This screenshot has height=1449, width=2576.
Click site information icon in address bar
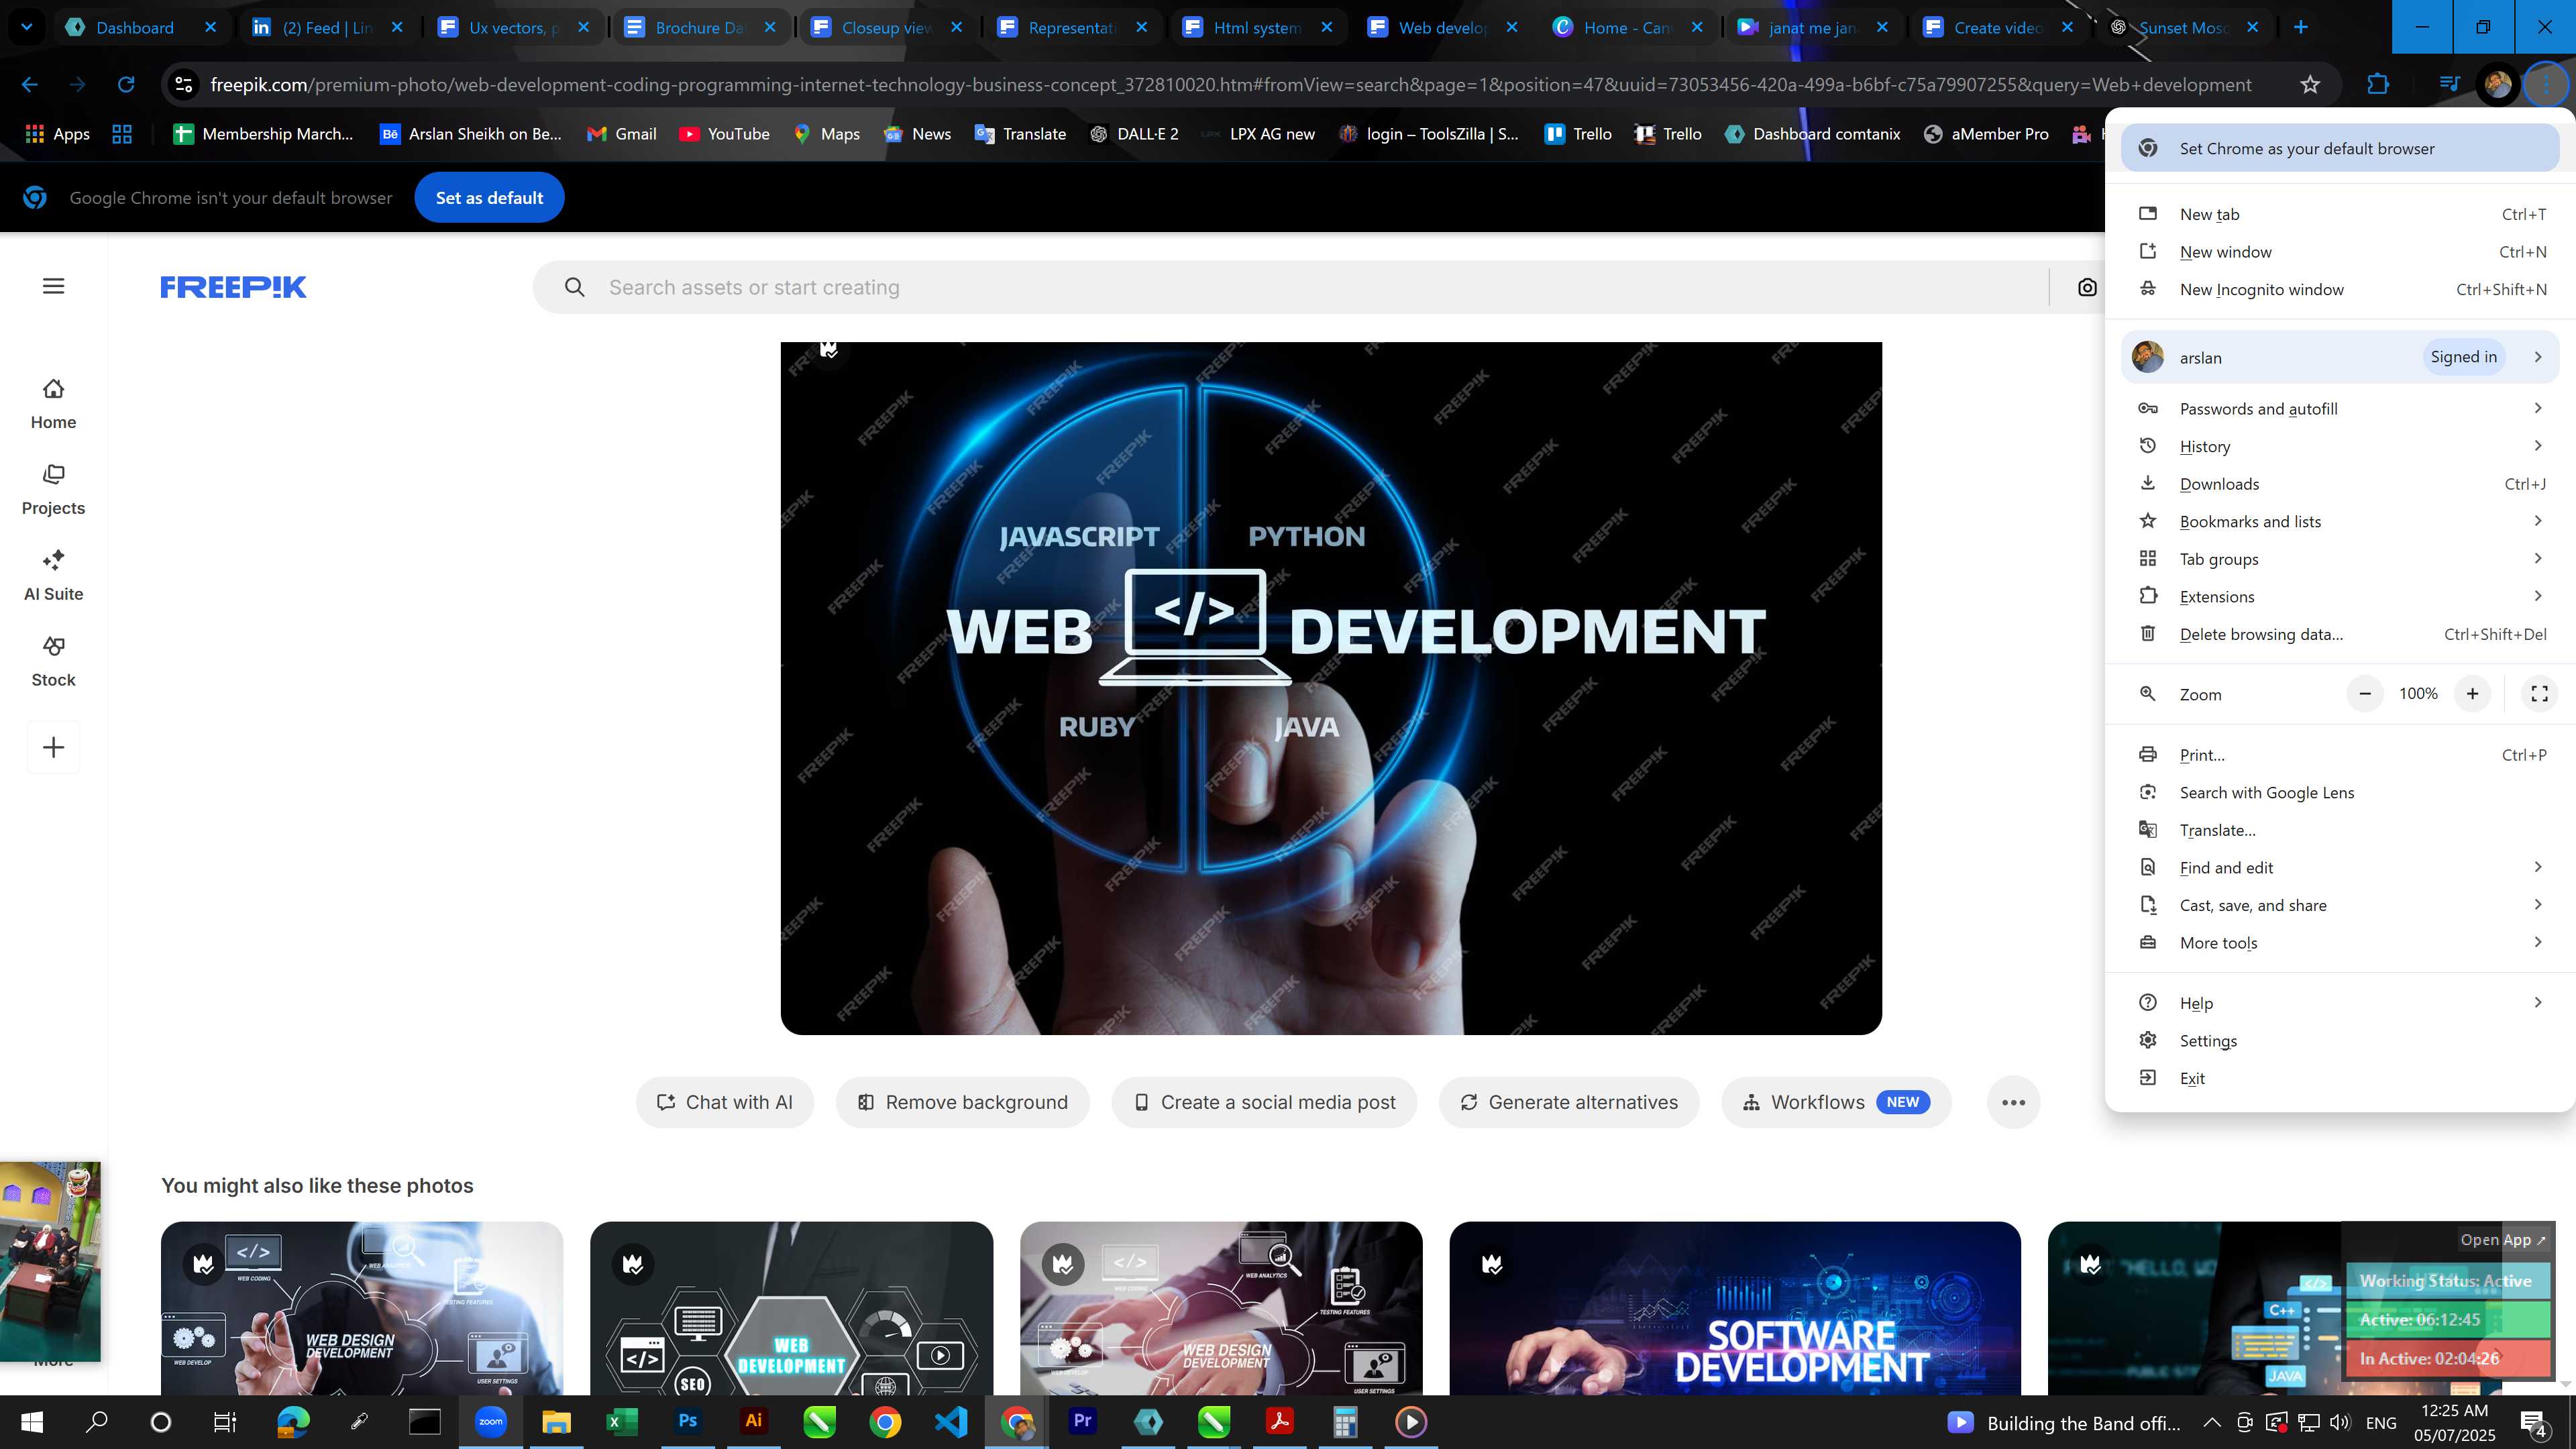[184, 85]
